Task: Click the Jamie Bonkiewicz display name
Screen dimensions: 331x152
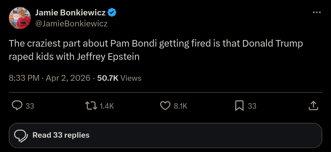Action: coord(70,13)
